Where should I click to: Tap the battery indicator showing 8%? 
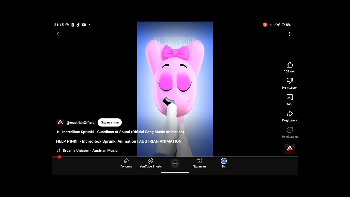point(286,25)
